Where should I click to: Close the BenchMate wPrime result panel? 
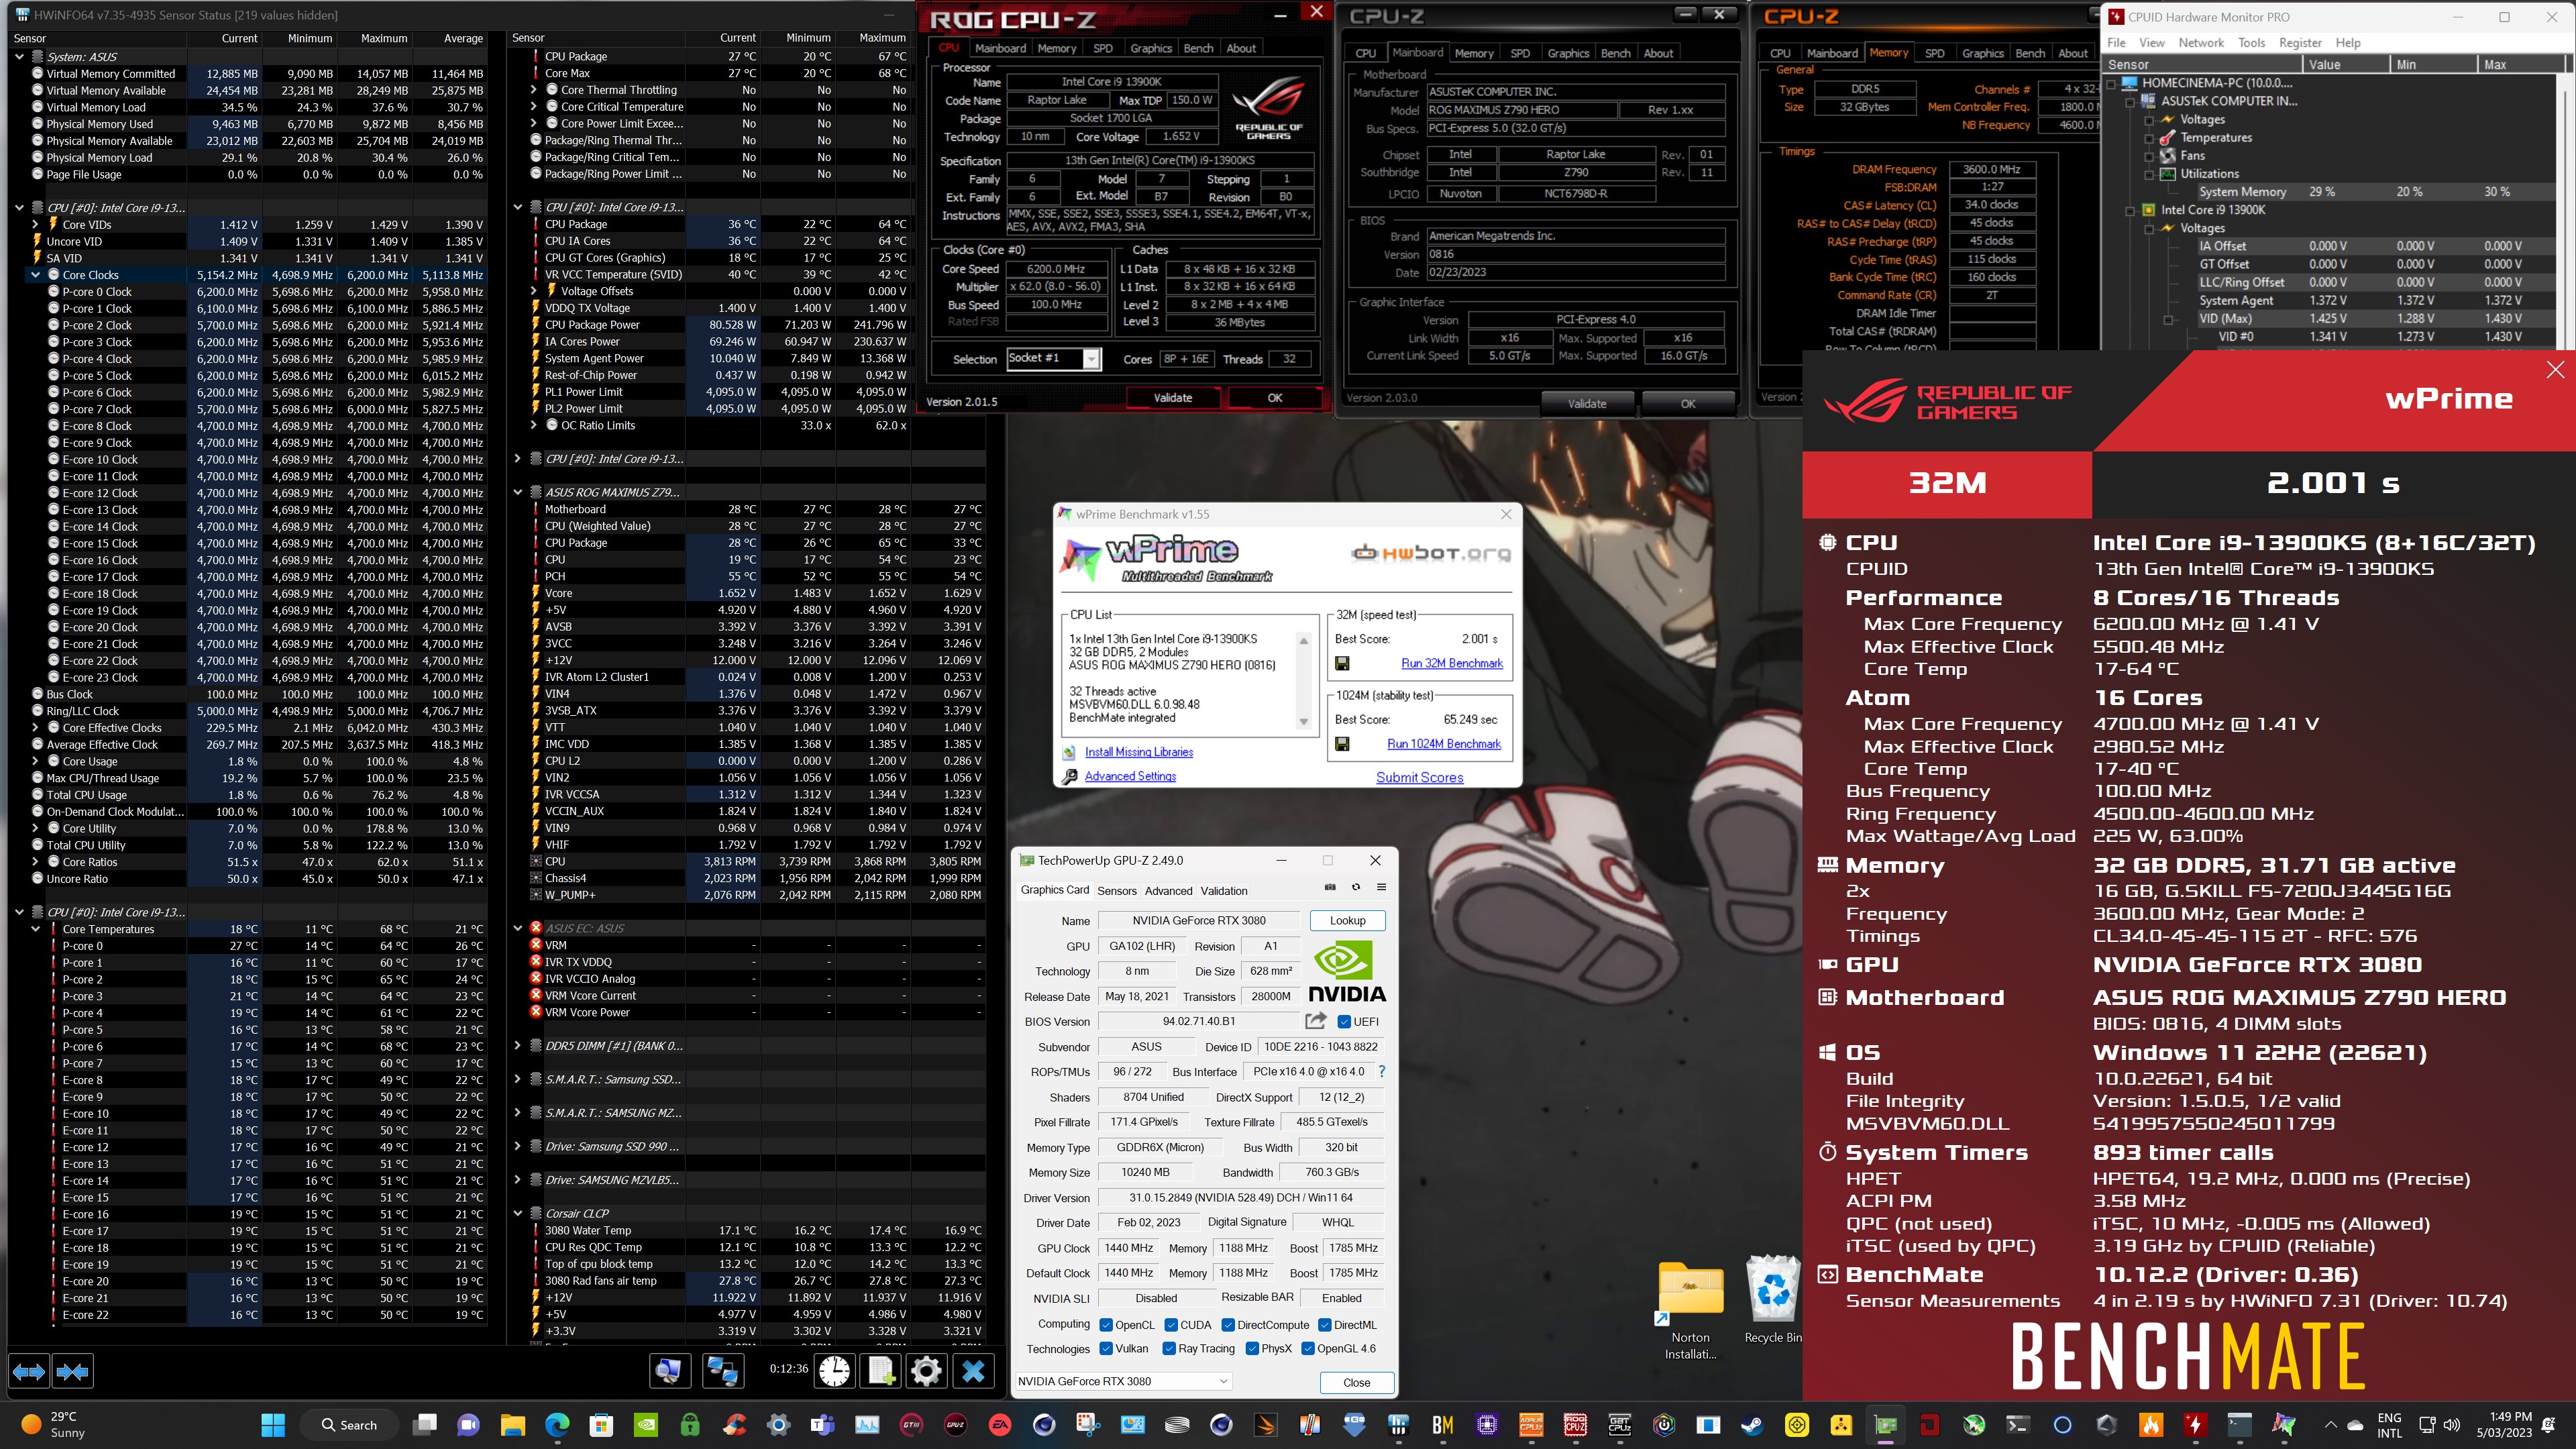click(x=2555, y=370)
